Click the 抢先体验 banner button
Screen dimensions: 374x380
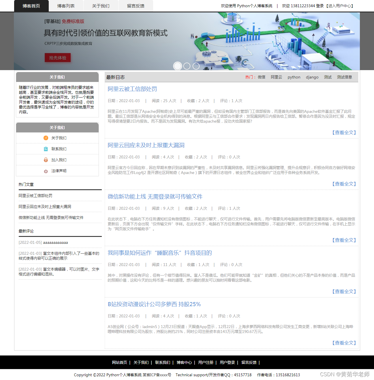pos(57,57)
